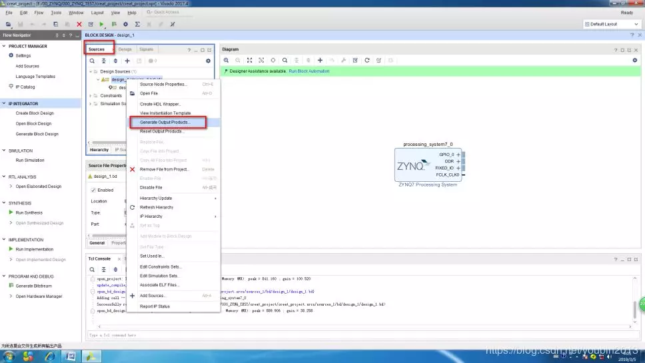The height and width of the screenshot is (363, 645).
Task: Open main toolbar Settings gear
Action: 125,24
